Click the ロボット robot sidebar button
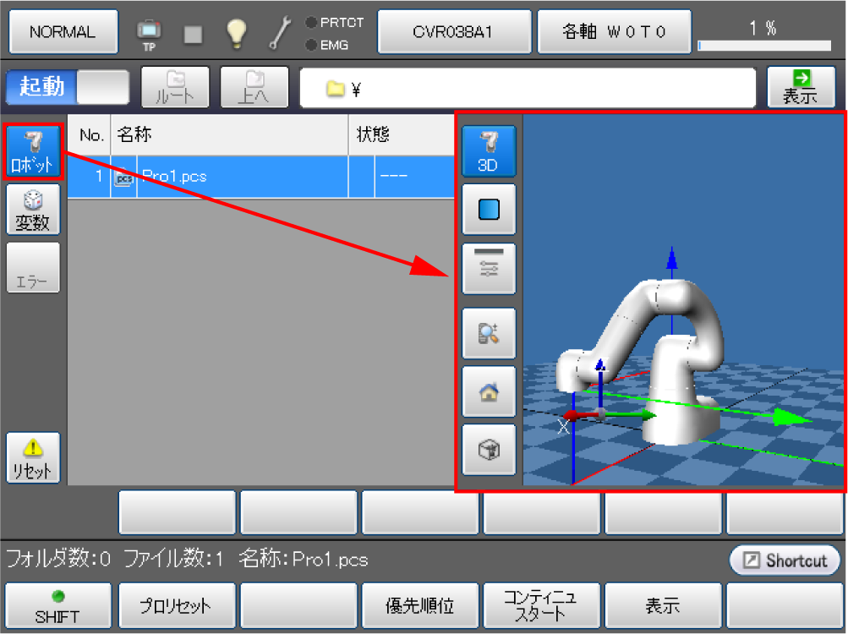 point(33,151)
